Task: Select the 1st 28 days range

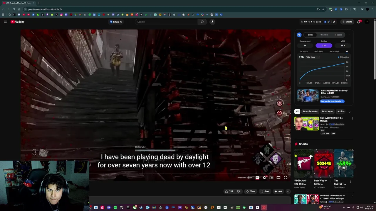Action: click(x=334, y=52)
